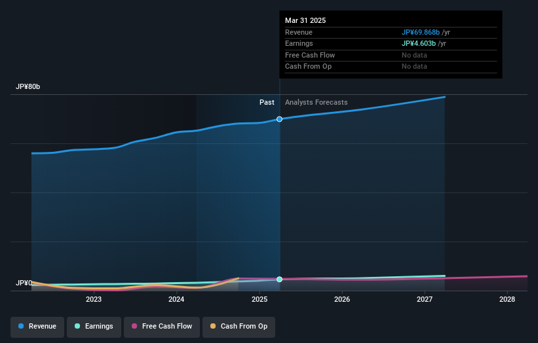Click the 2026 x-axis label
Screen dimensions: 538x343
tap(342, 299)
